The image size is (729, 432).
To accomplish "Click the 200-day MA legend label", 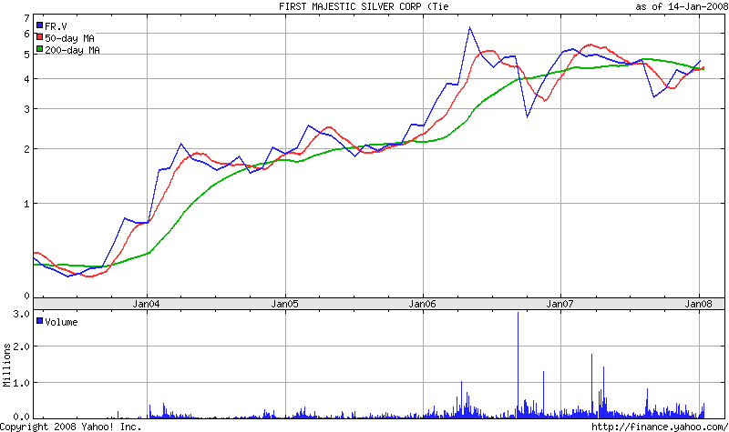I will coord(72,50).
